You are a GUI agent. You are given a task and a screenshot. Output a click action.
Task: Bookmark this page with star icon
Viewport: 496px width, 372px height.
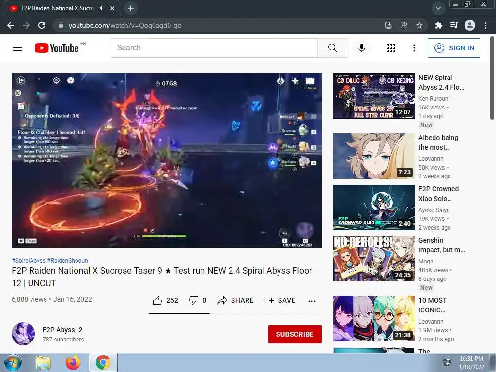tap(419, 25)
